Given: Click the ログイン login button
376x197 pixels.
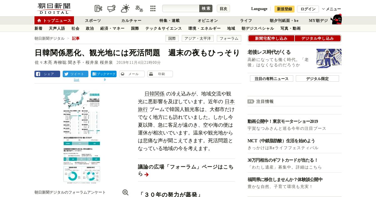Looking at the screenshot, I should pos(308,9).
